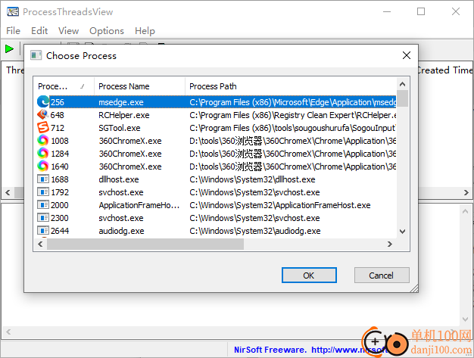Select process ID 1640
The height and width of the screenshot is (358, 474).
pos(60,167)
